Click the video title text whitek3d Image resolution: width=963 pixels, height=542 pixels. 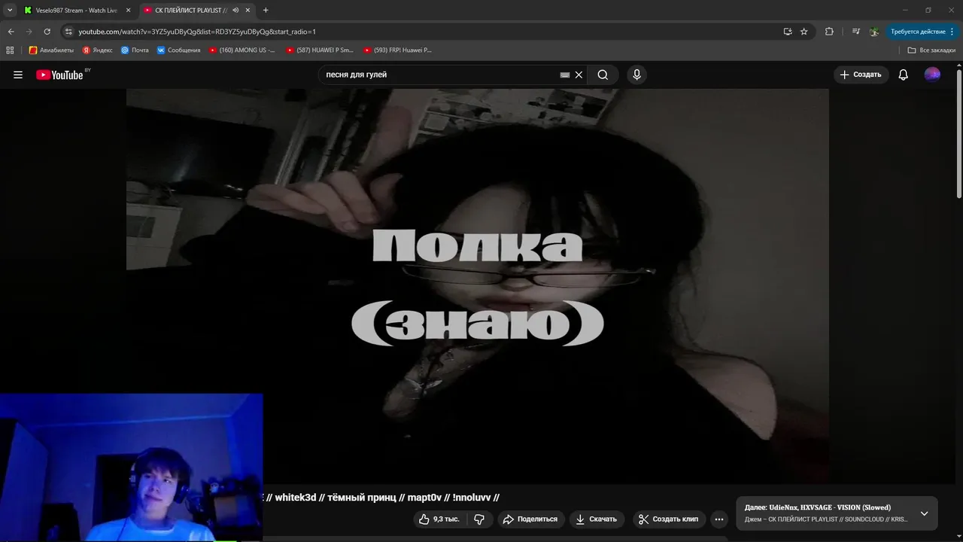(296, 498)
